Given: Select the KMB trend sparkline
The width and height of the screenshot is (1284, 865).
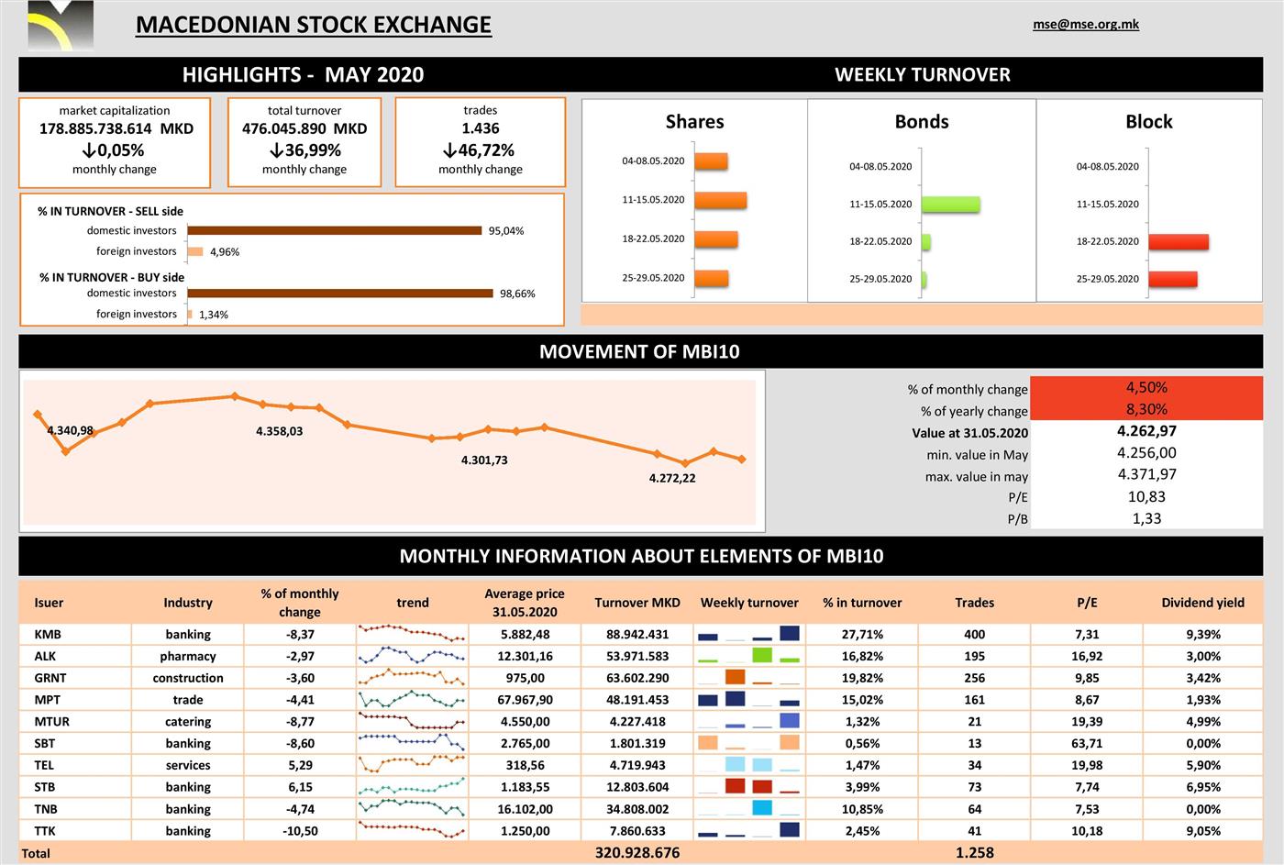Looking at the screenshot, I should (x=412, y=634).
